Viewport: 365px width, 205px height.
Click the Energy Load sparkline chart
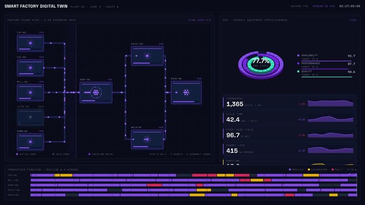point(330,150)
